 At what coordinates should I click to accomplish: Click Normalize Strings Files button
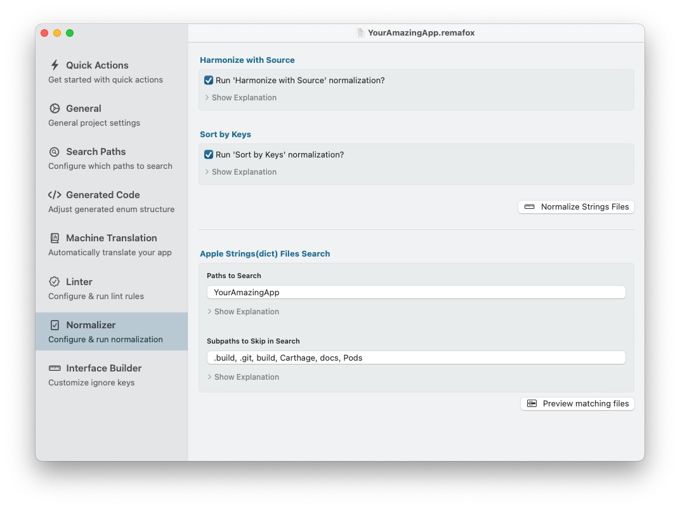(x=576, y=206)
